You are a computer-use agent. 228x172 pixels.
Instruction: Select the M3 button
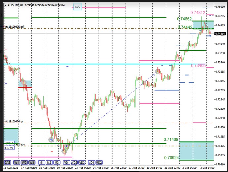click(x=57, y=162)
